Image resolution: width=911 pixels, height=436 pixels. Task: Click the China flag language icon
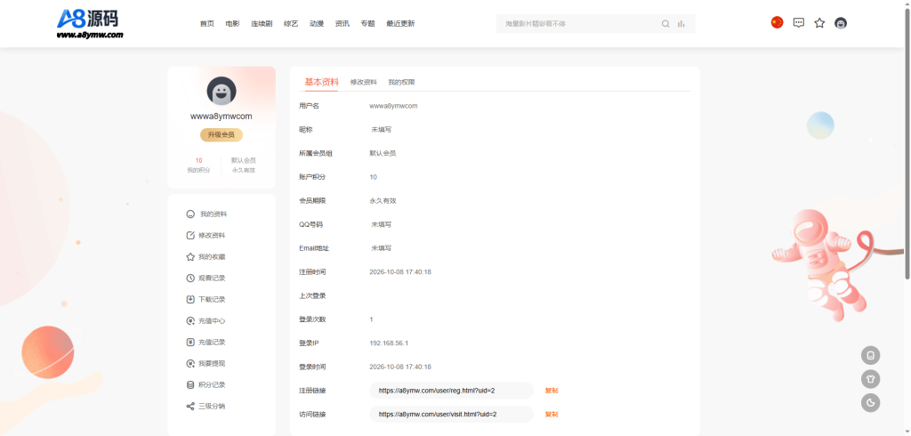777,22
